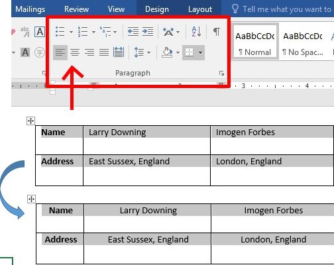Click the Enclose Characters icon
334x265 pixels.
40,52
